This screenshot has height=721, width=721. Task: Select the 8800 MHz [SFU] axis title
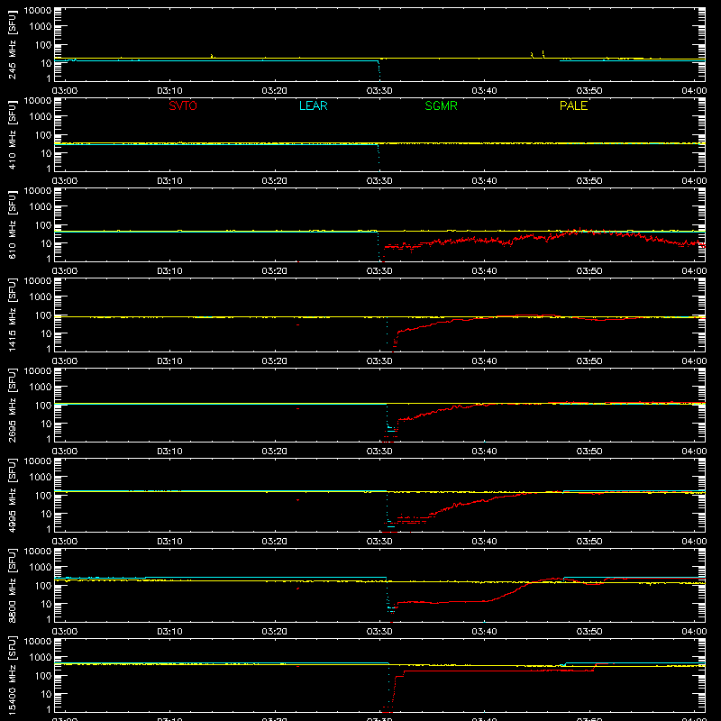pyautogui.click(x=13, y=586)
